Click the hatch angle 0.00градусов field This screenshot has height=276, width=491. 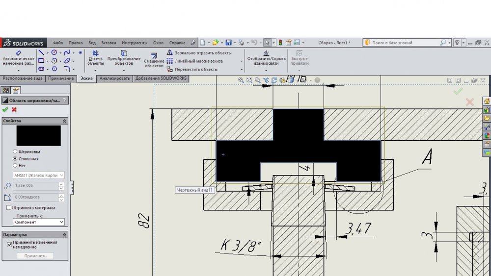pyautogui.click(x=35, y=197)
